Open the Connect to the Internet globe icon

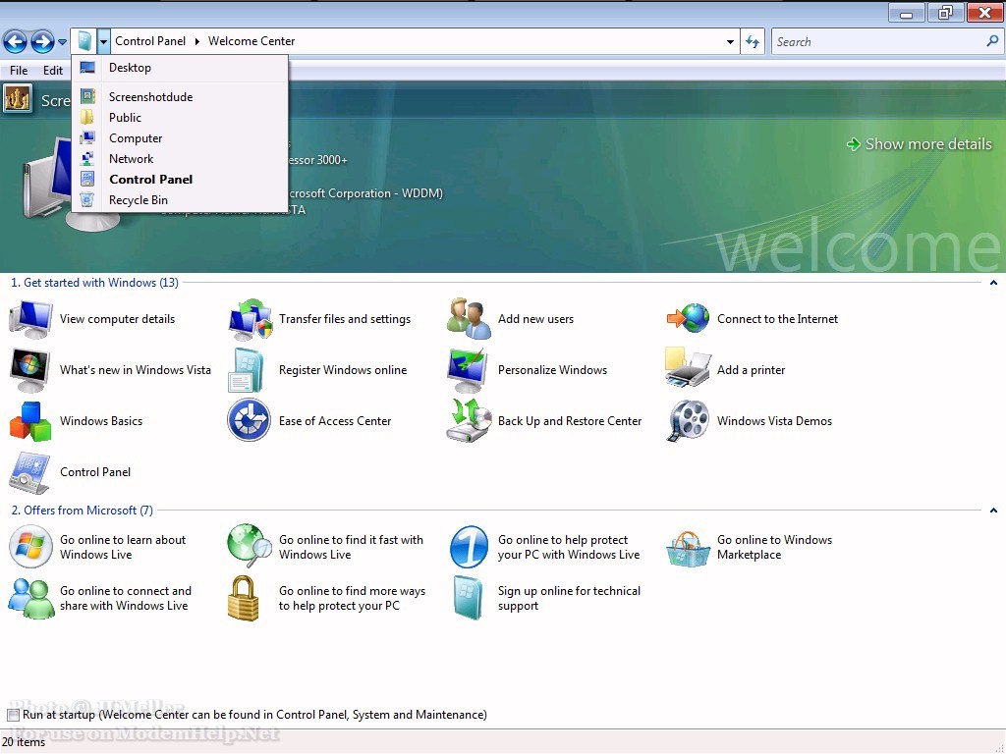688,319
